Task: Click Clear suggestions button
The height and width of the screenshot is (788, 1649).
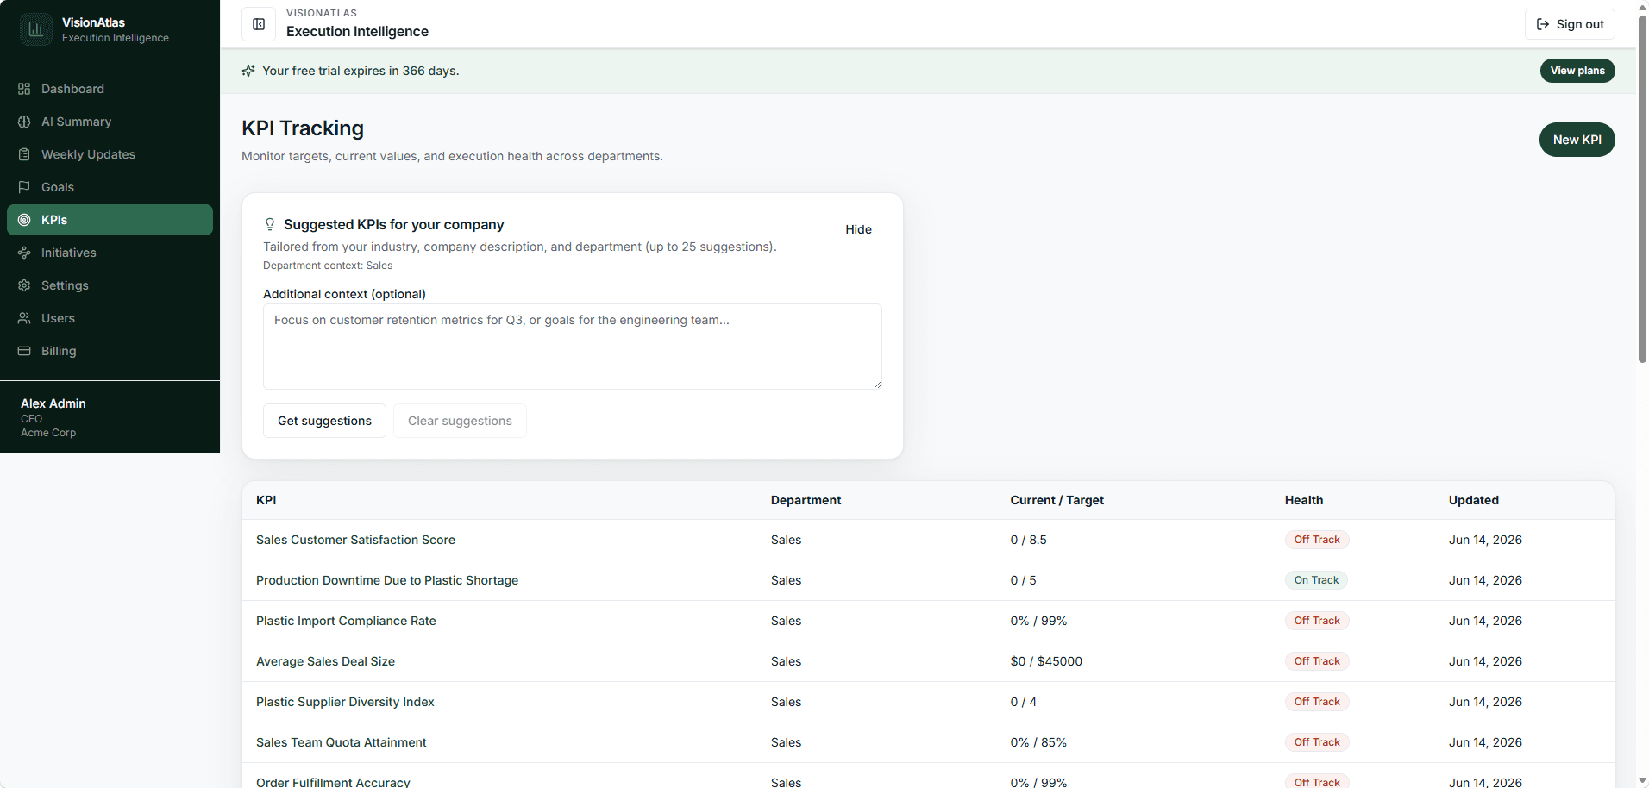Action: pos(460,421)
